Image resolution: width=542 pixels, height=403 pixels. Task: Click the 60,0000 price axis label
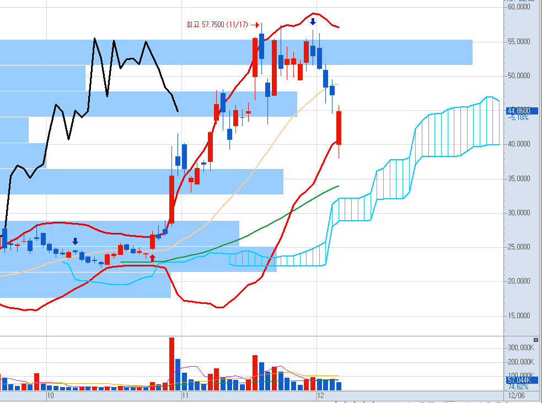[519, 7]
